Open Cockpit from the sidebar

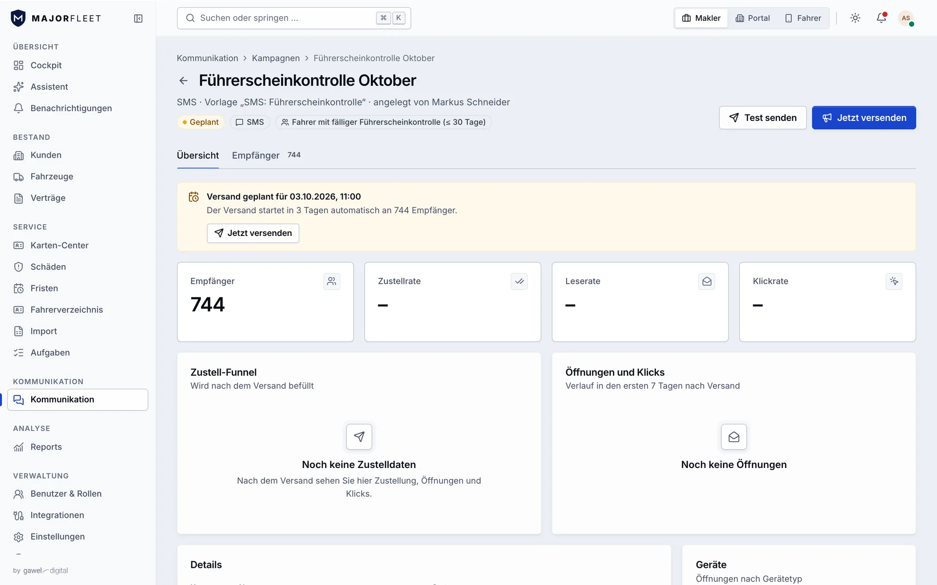78,65
